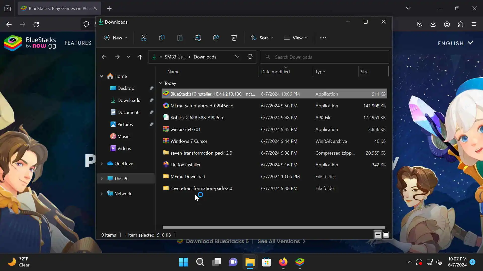Click the Rename icon in toolbar
This screenshot has width=483, height=271.
(x=198, y=38)
